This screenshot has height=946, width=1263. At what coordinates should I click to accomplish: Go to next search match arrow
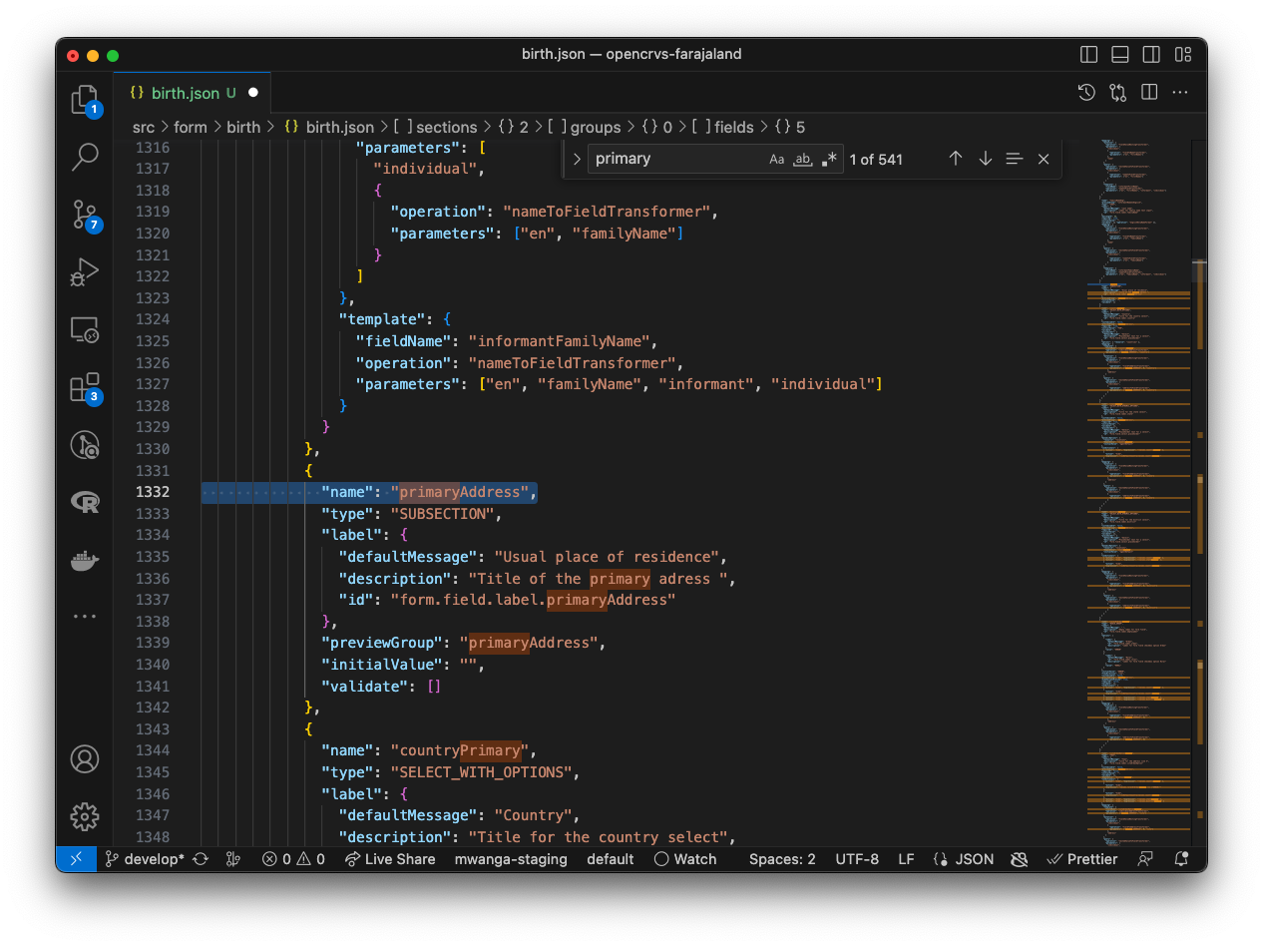[985, 159]
